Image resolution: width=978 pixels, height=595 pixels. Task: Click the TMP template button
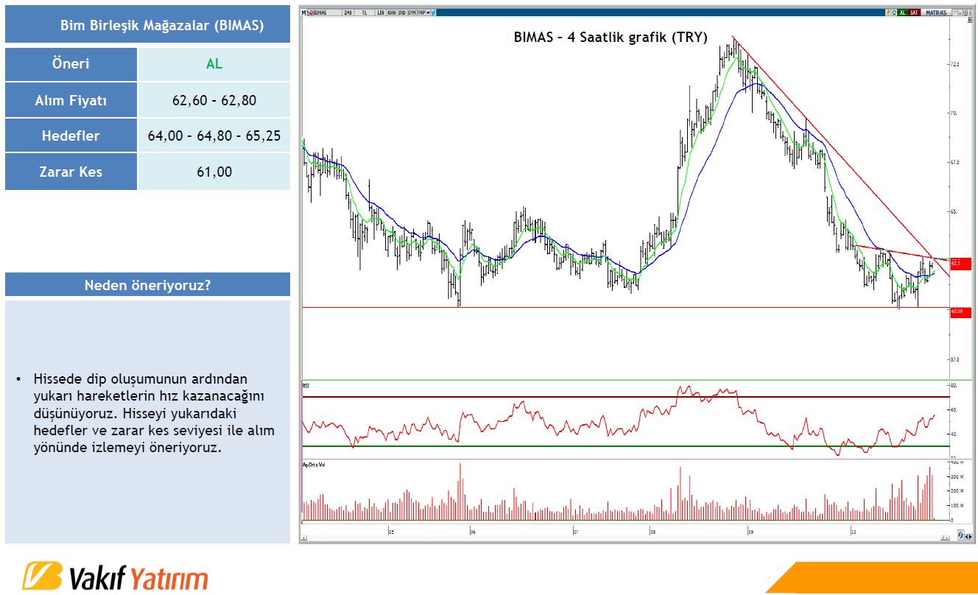421,13
